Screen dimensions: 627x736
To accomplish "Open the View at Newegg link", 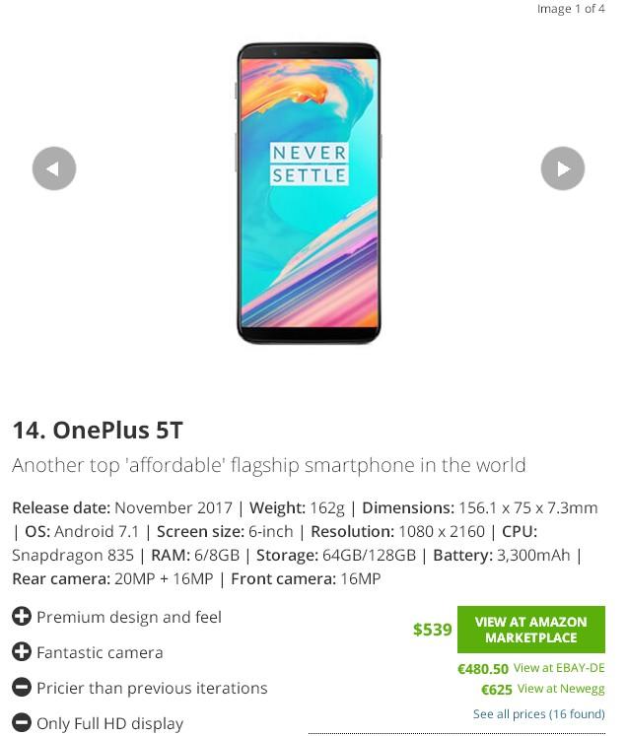I will [561, 689].
